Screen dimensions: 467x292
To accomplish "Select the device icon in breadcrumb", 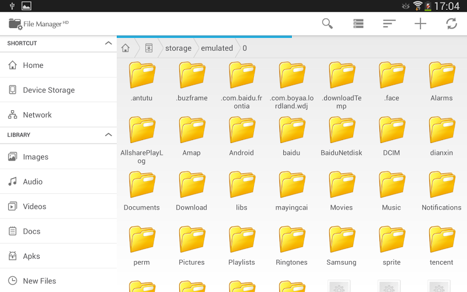I will [149, 48].
